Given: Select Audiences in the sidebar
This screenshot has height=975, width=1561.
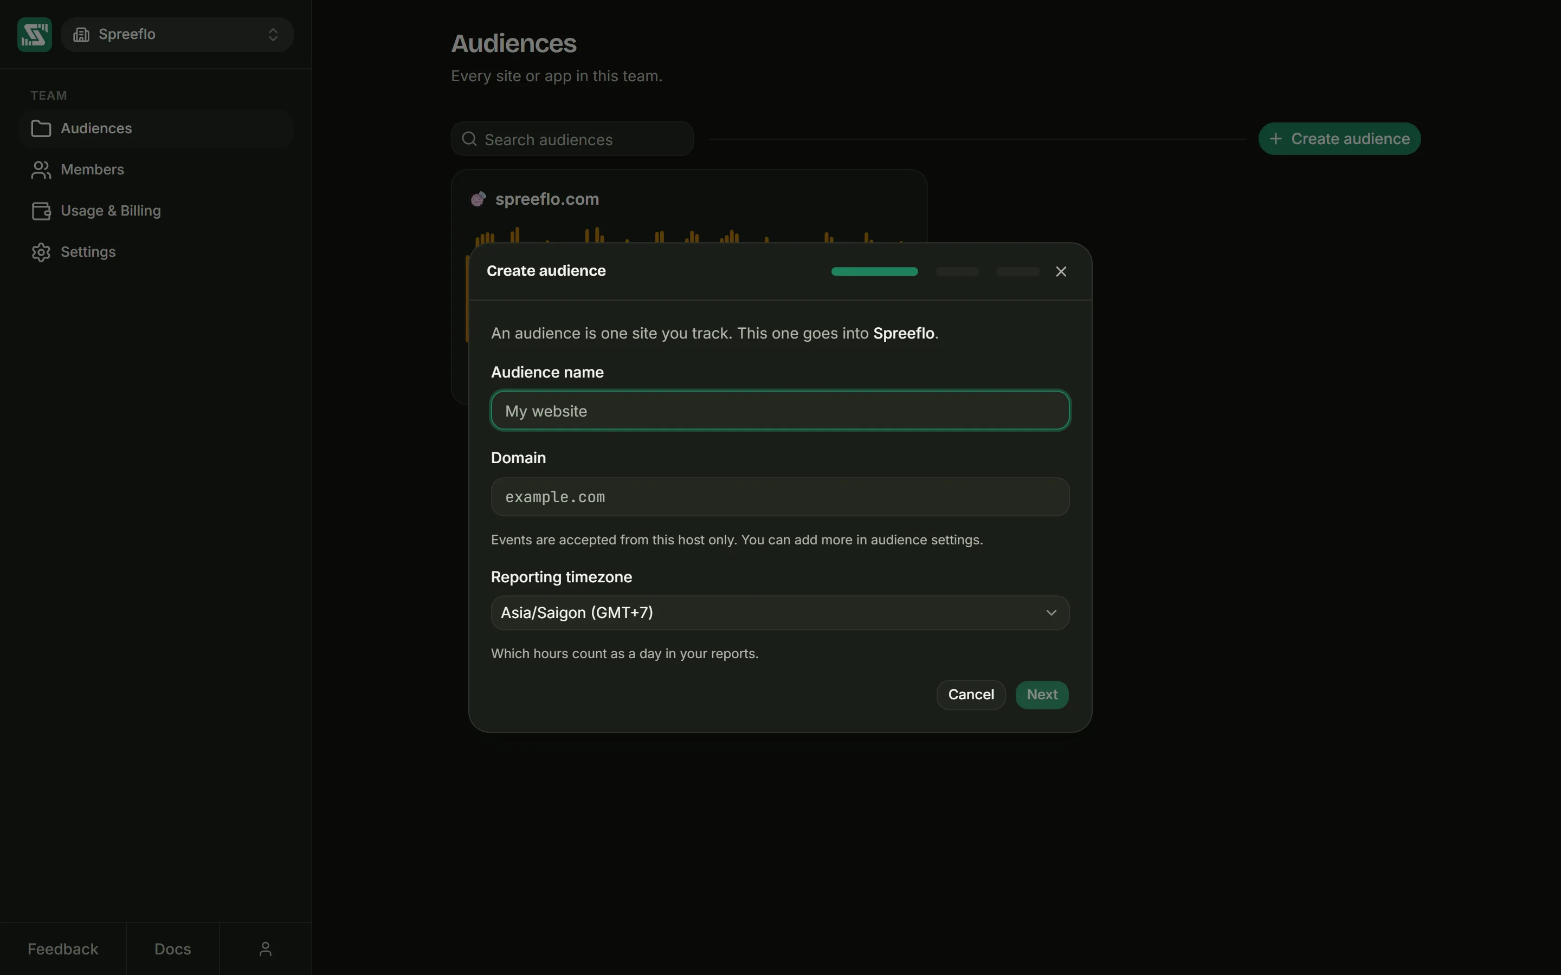Looking at the screenshot, I should [156, 128].
